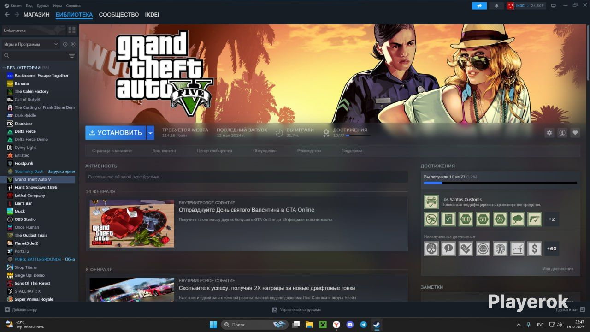Open the Игры menu
Viewport: 590px width, 332px height.
(58, 6)
